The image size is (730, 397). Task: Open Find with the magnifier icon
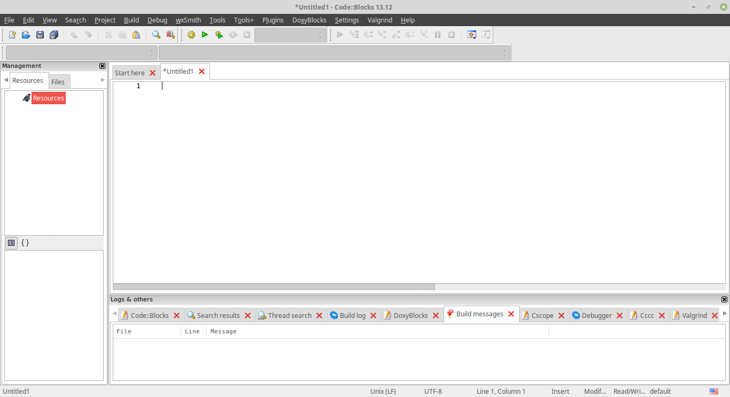(x=156, y=35)
